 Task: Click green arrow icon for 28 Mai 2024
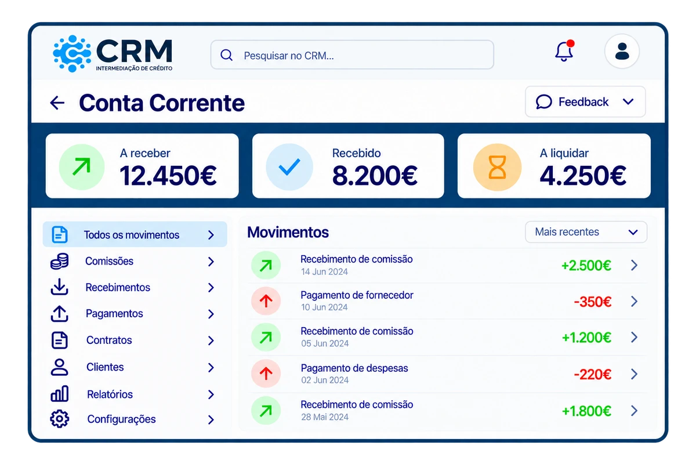tap(266, 411)
